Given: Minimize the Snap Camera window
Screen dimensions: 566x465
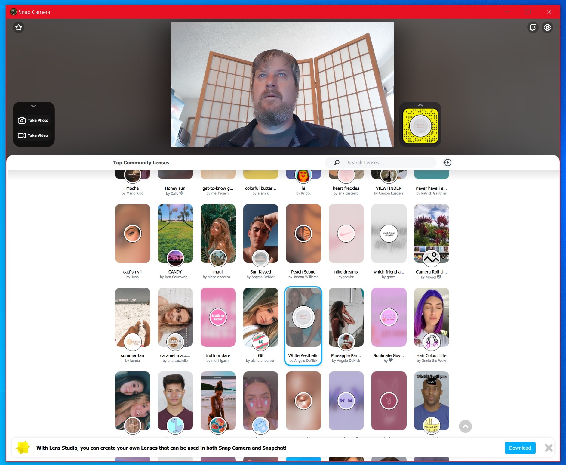Looking at the screenshot, I should pyautogui.click(x=507, y=12).
